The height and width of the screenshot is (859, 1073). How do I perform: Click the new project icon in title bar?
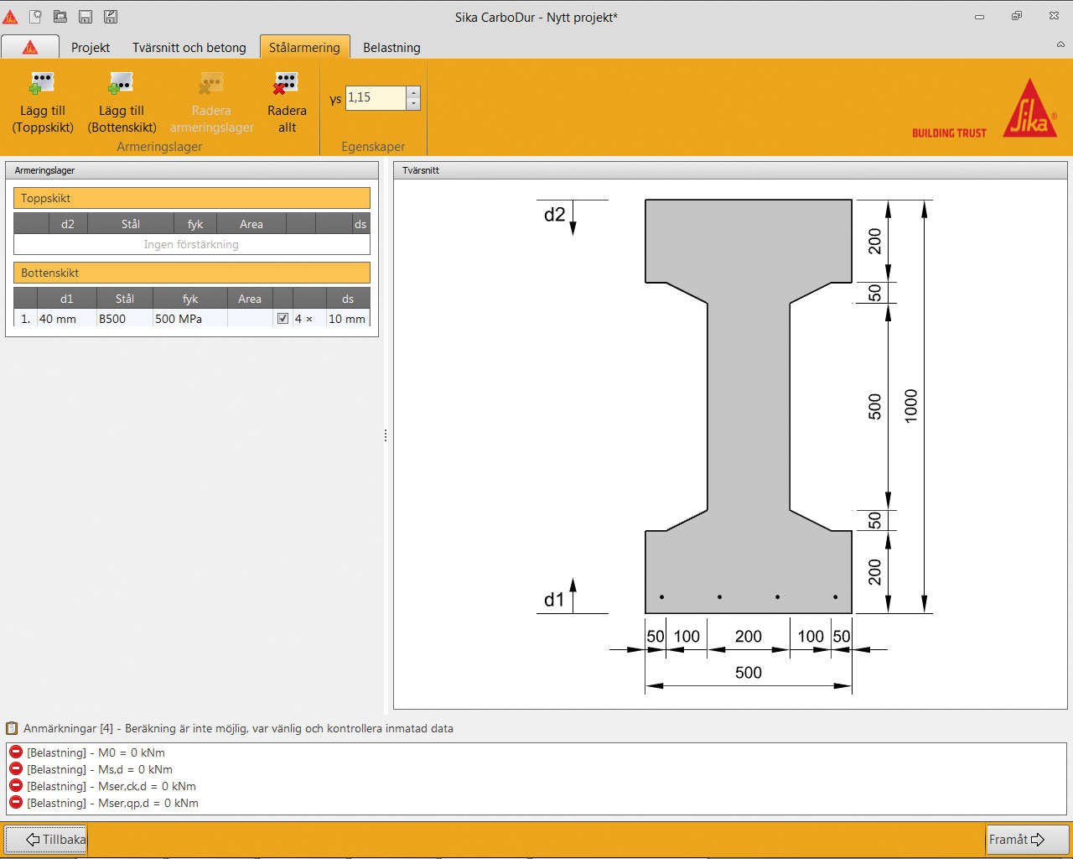pyautogui.click(x=35, y=16)
